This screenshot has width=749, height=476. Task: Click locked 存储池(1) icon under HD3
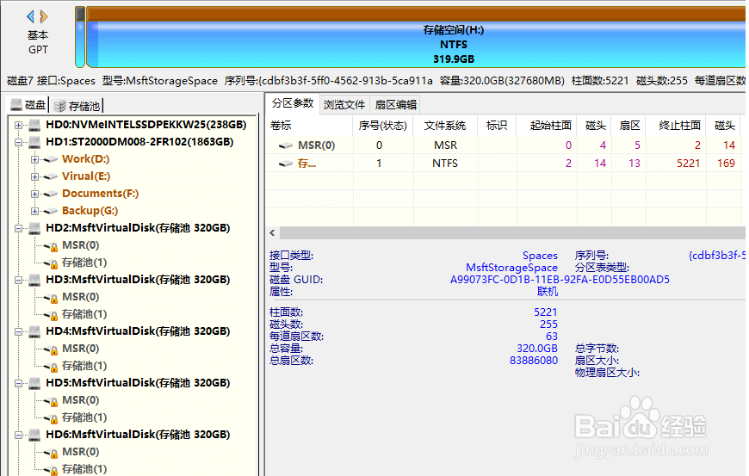click(51, 315)
